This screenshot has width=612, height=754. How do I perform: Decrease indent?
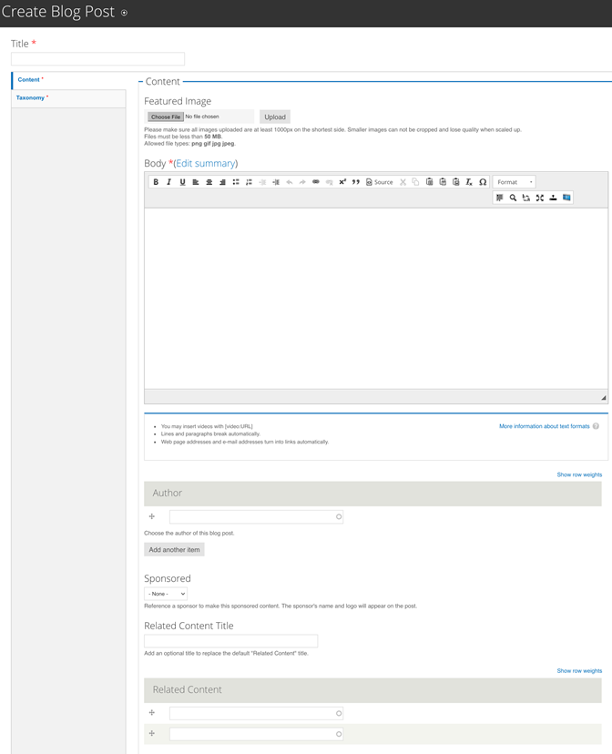(x=262, y=182)
